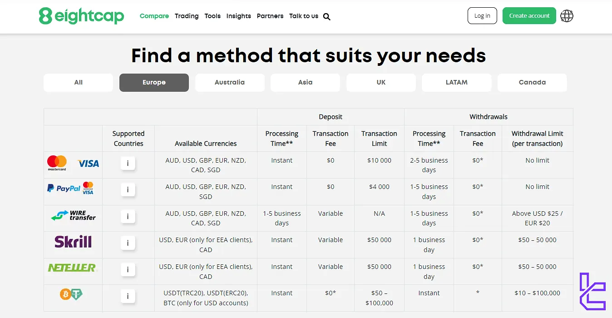Click Above USD $25 / EUR $20 cell
Screen dimensions: 612x318
(x=537, y=218)
